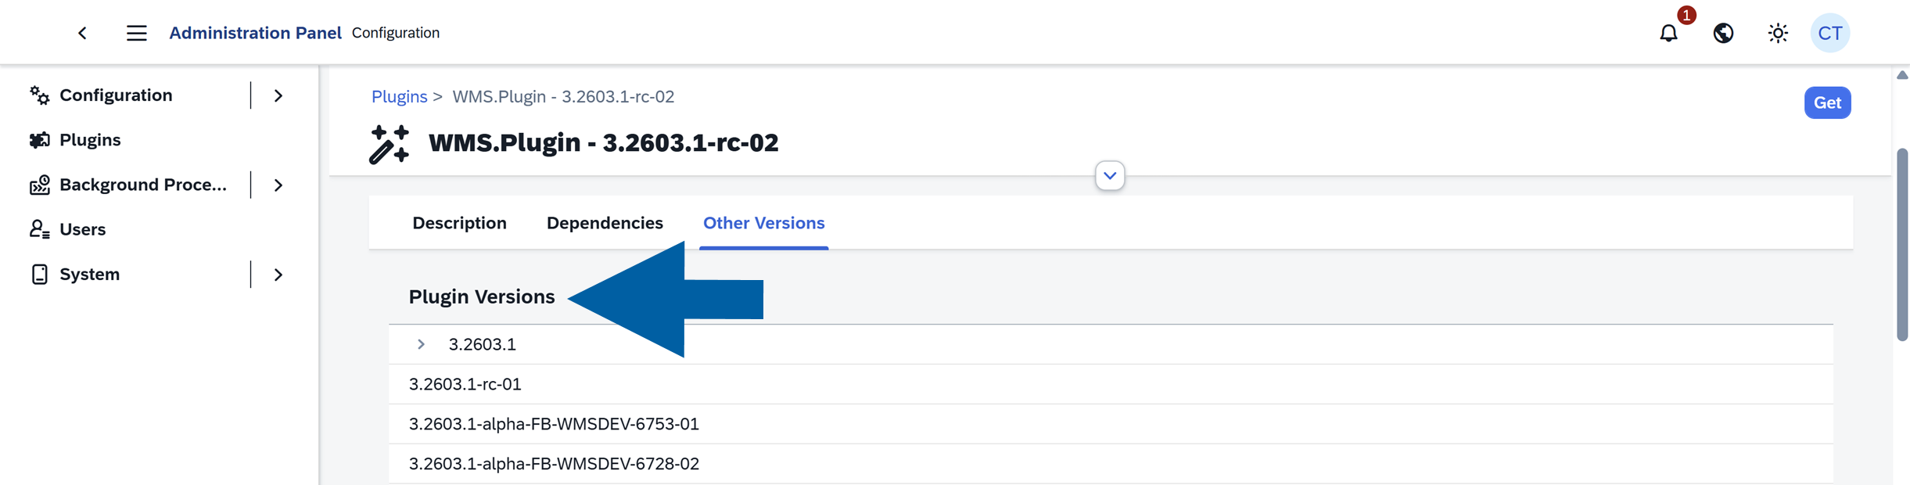Open the Description tab

[x=459, y=223]
